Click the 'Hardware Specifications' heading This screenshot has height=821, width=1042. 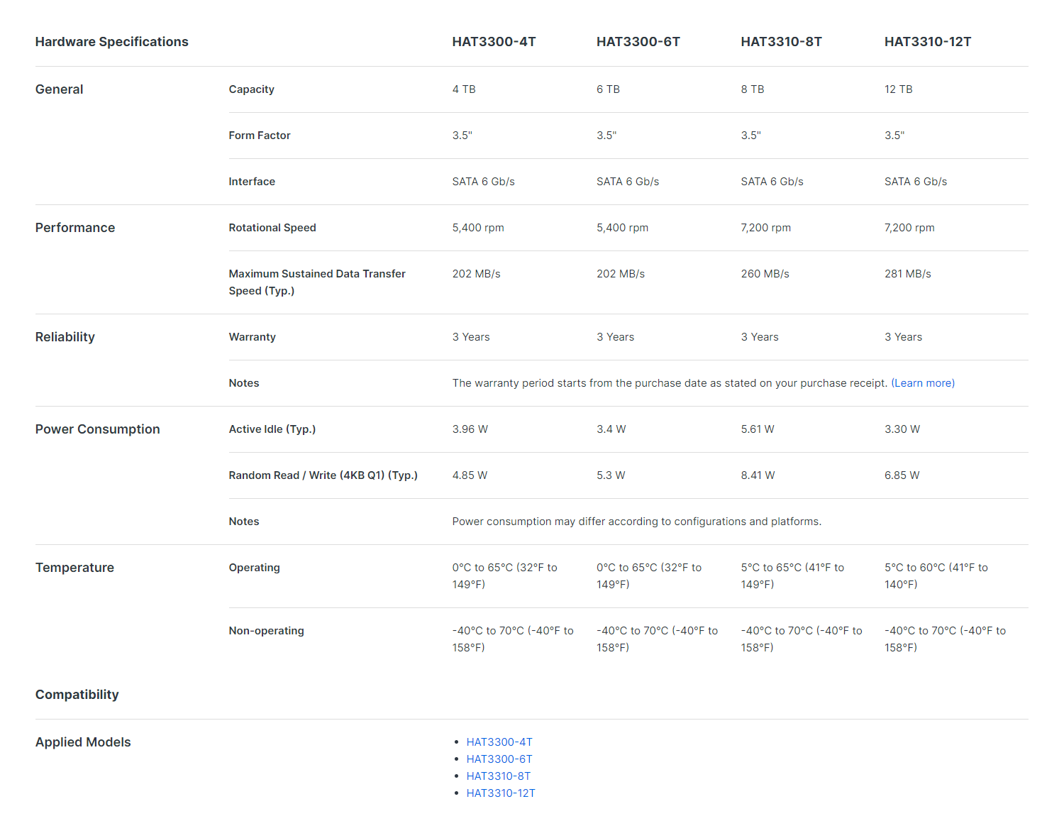(112, 42)
